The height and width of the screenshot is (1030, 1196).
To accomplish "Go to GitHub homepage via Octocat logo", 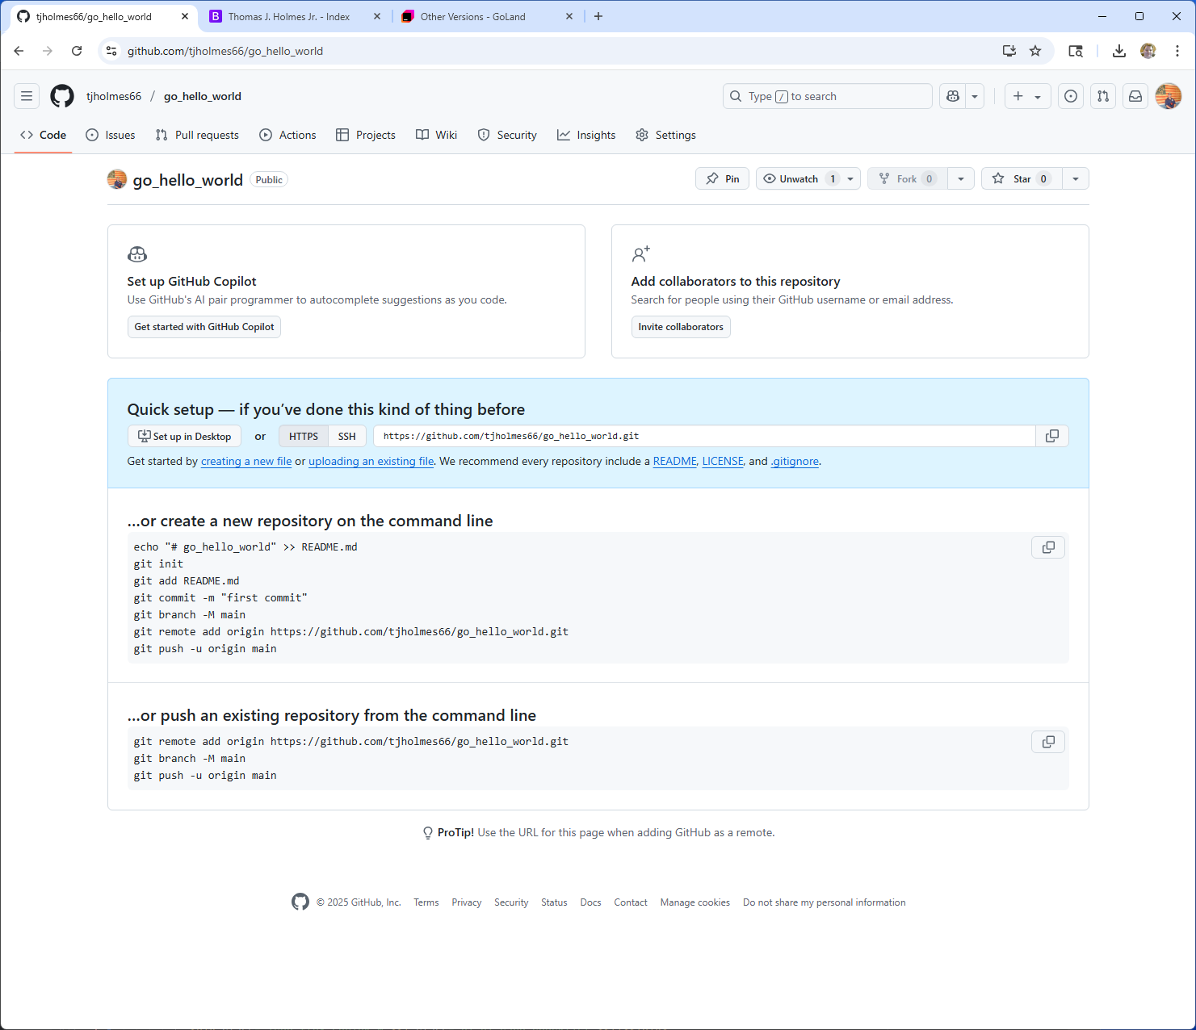I will (x=62, y=96).
